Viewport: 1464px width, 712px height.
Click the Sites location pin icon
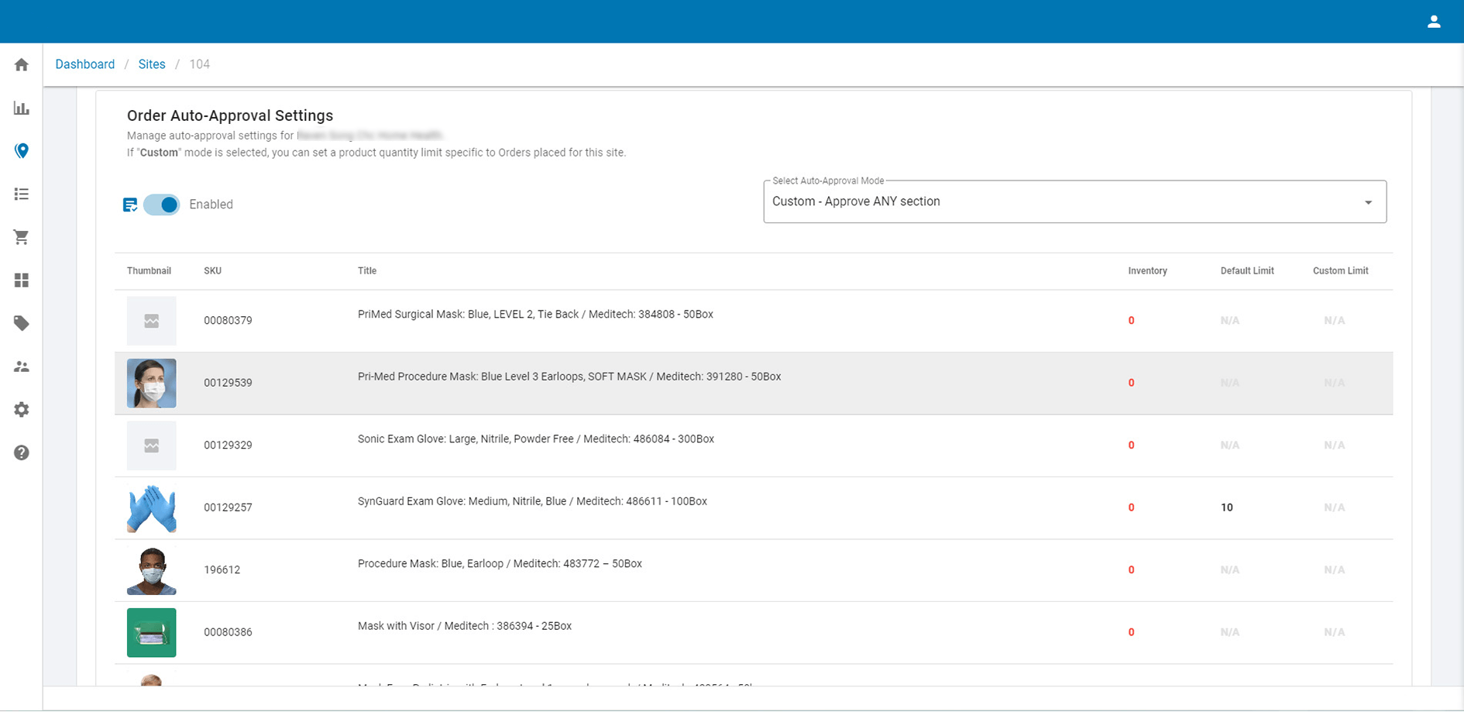tap(21, 151)
